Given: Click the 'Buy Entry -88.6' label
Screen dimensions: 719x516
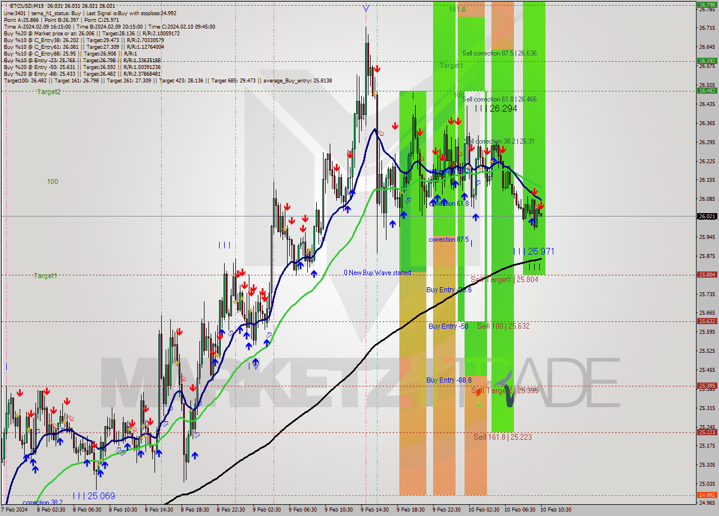Looking at the screenshot, I should (x=449, y=380).
